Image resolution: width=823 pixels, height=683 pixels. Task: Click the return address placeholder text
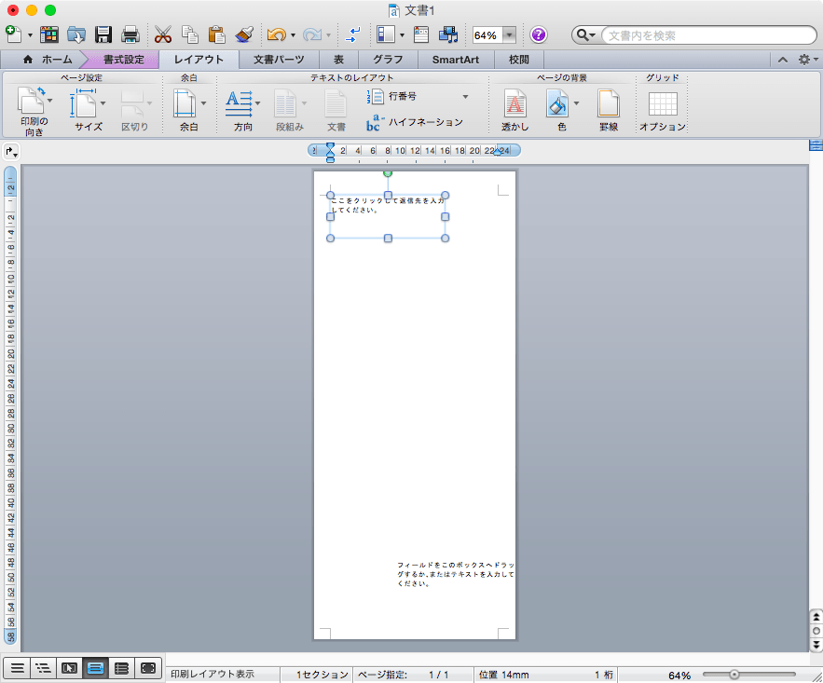(x=388, y=205)
